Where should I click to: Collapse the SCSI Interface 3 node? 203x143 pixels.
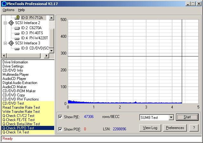click(x=5, y=43)
